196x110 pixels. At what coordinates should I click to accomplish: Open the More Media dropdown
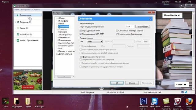172,15
